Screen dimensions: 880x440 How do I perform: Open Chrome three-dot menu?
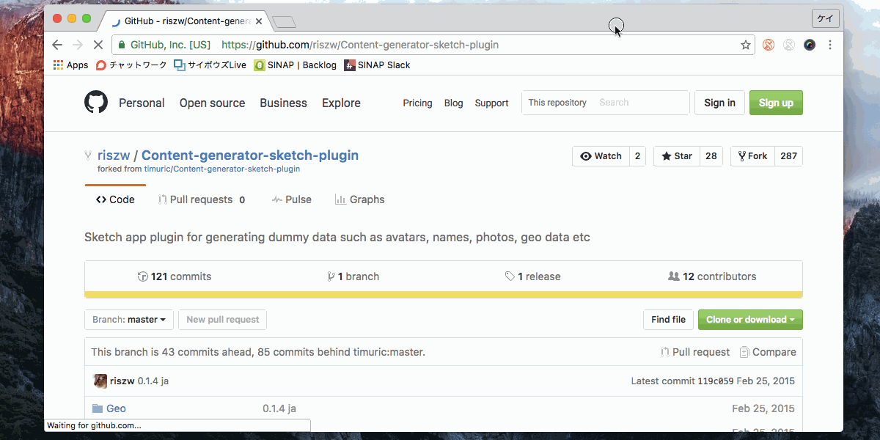coord(830,45)
